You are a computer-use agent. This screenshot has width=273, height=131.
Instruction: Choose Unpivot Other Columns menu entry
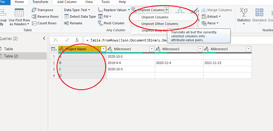click(160, 24)
